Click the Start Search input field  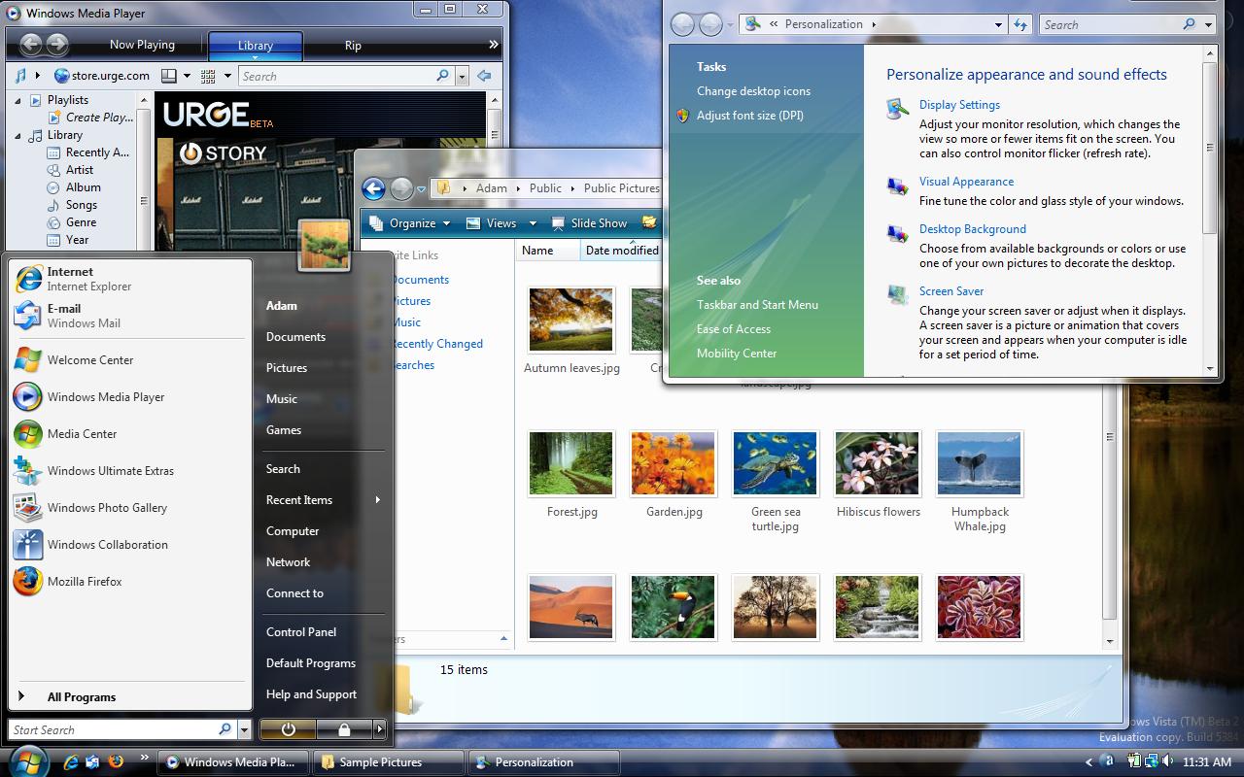pos(114,729)
